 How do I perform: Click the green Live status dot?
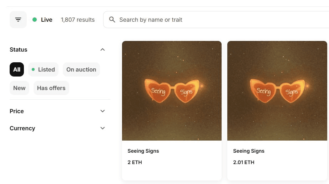[x=35, y=20]
